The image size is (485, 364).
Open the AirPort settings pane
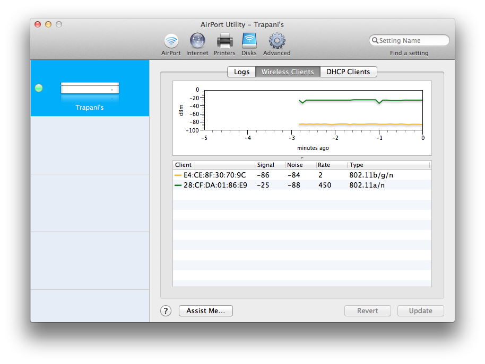tap(171, 45)
